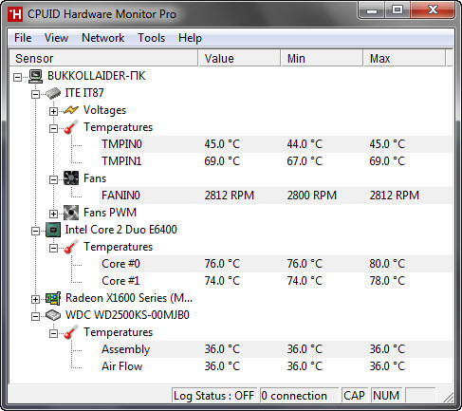Click the Fans fan icon
This screenshot has height=411, width=462.
coord(71,178)
